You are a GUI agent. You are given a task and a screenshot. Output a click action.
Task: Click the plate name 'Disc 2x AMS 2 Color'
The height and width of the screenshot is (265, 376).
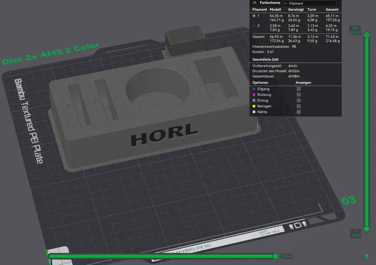51,53
